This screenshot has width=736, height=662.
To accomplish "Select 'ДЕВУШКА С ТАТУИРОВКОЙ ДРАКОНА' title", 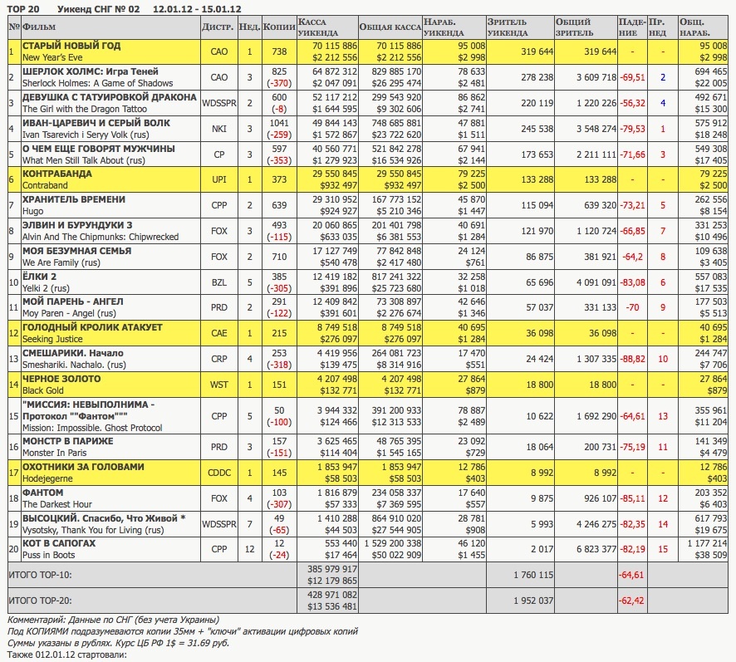I will pyautogui.click(x=108, y=97).
